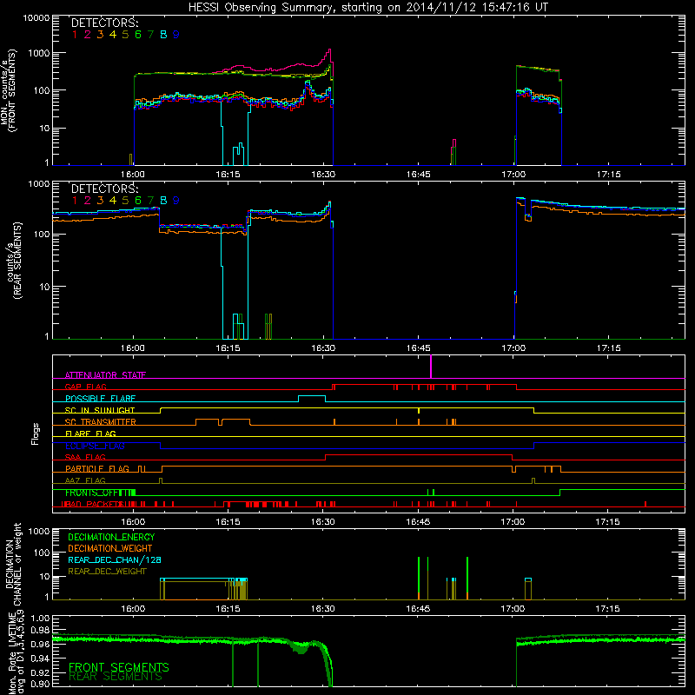The image size is (695, 695).
Task: Click the GAP_FLAG label
Action: tap(85, 387)
